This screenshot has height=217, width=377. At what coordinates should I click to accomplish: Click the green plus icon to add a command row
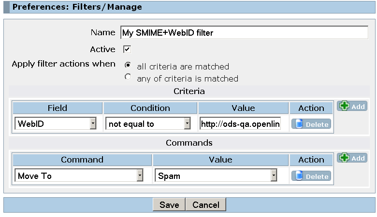point(344,158)
